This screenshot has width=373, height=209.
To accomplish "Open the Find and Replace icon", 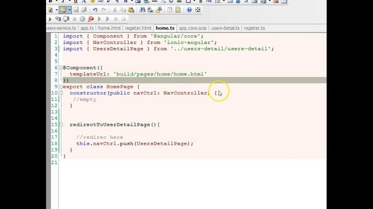I will point(150,10).
